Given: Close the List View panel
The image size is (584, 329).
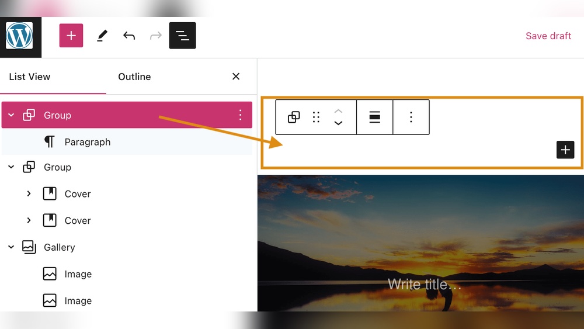Looking at the screenshot, I should tap(236, 77).
